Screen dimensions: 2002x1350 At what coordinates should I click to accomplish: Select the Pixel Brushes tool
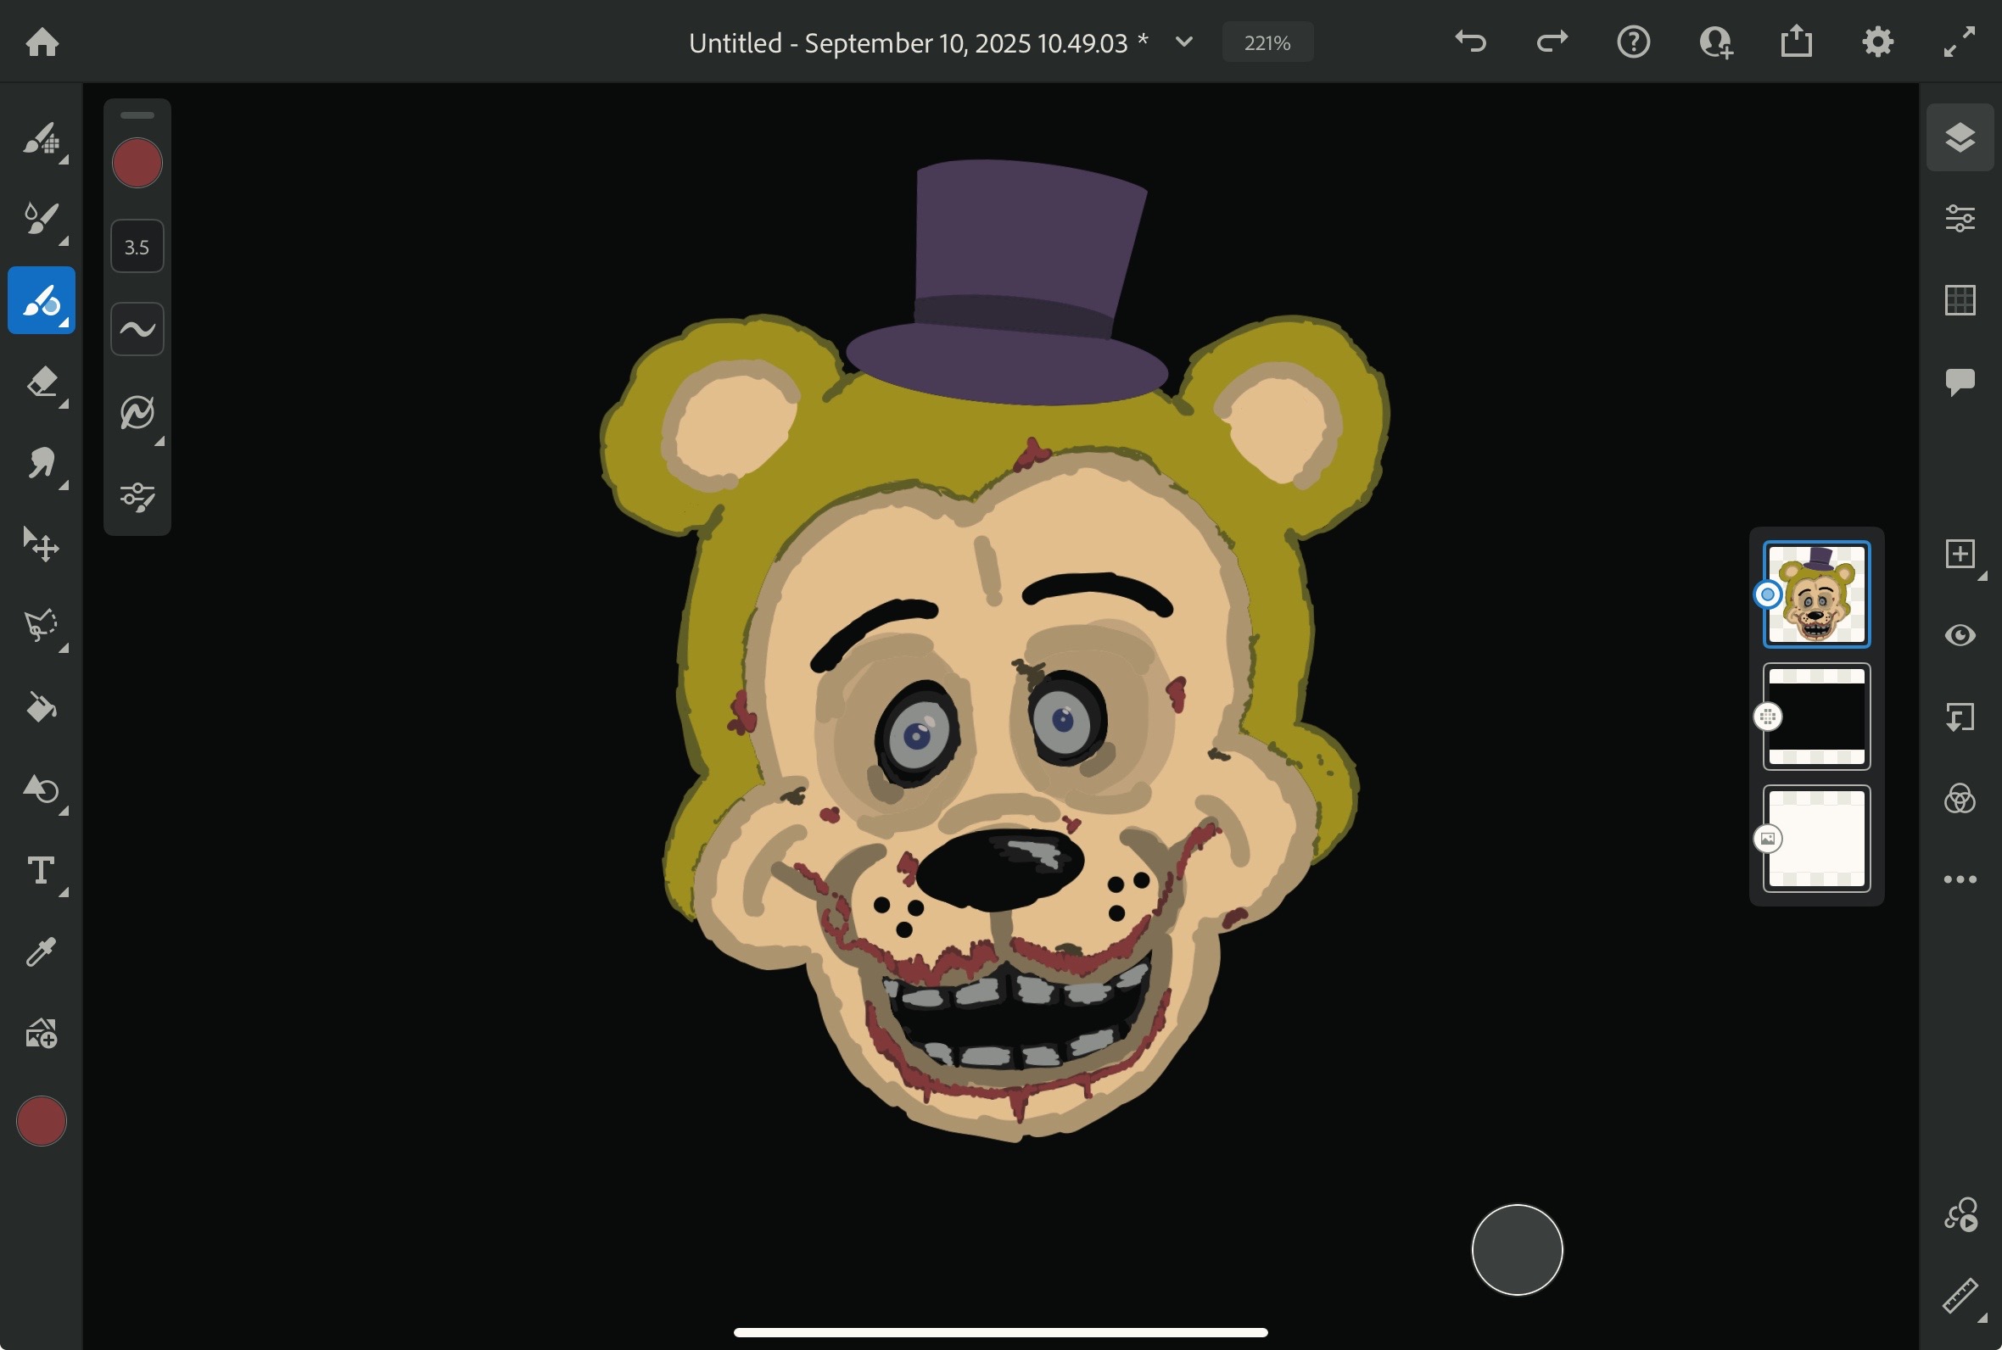point(42,137)
